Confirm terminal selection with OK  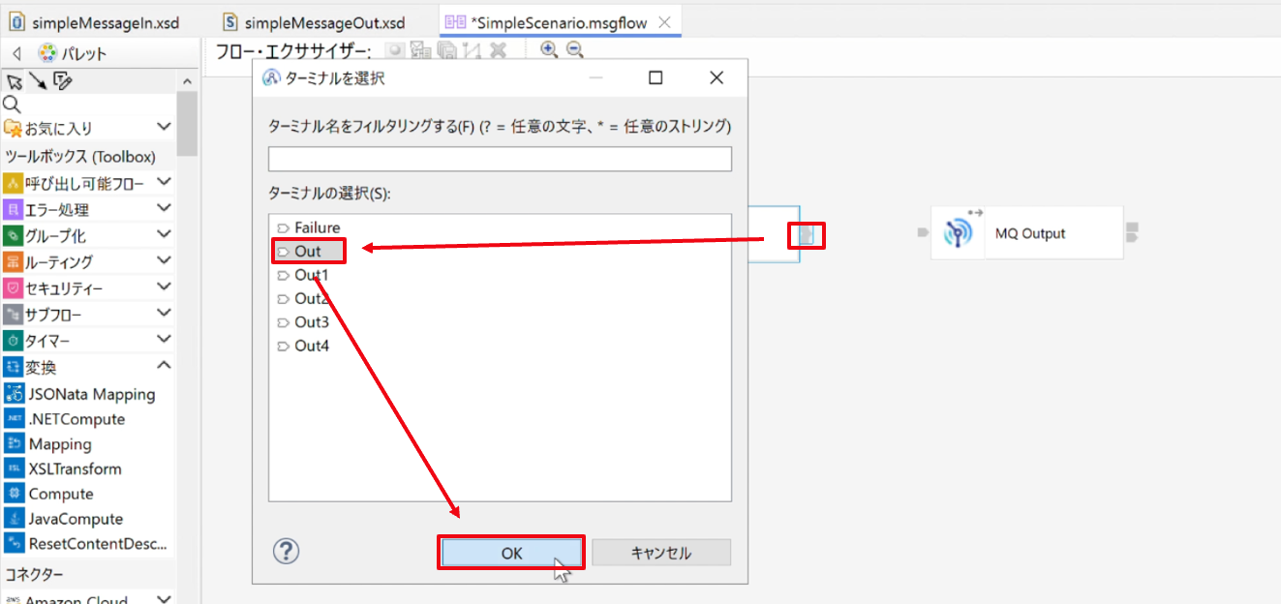511,553
